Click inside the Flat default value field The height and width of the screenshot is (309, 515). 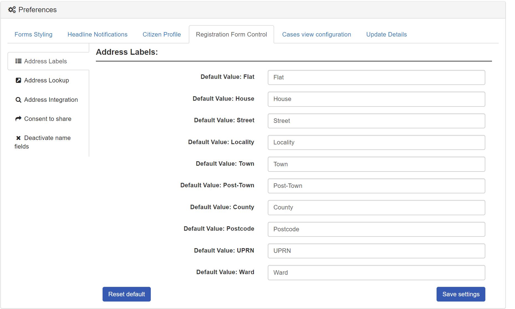point(376,77)
